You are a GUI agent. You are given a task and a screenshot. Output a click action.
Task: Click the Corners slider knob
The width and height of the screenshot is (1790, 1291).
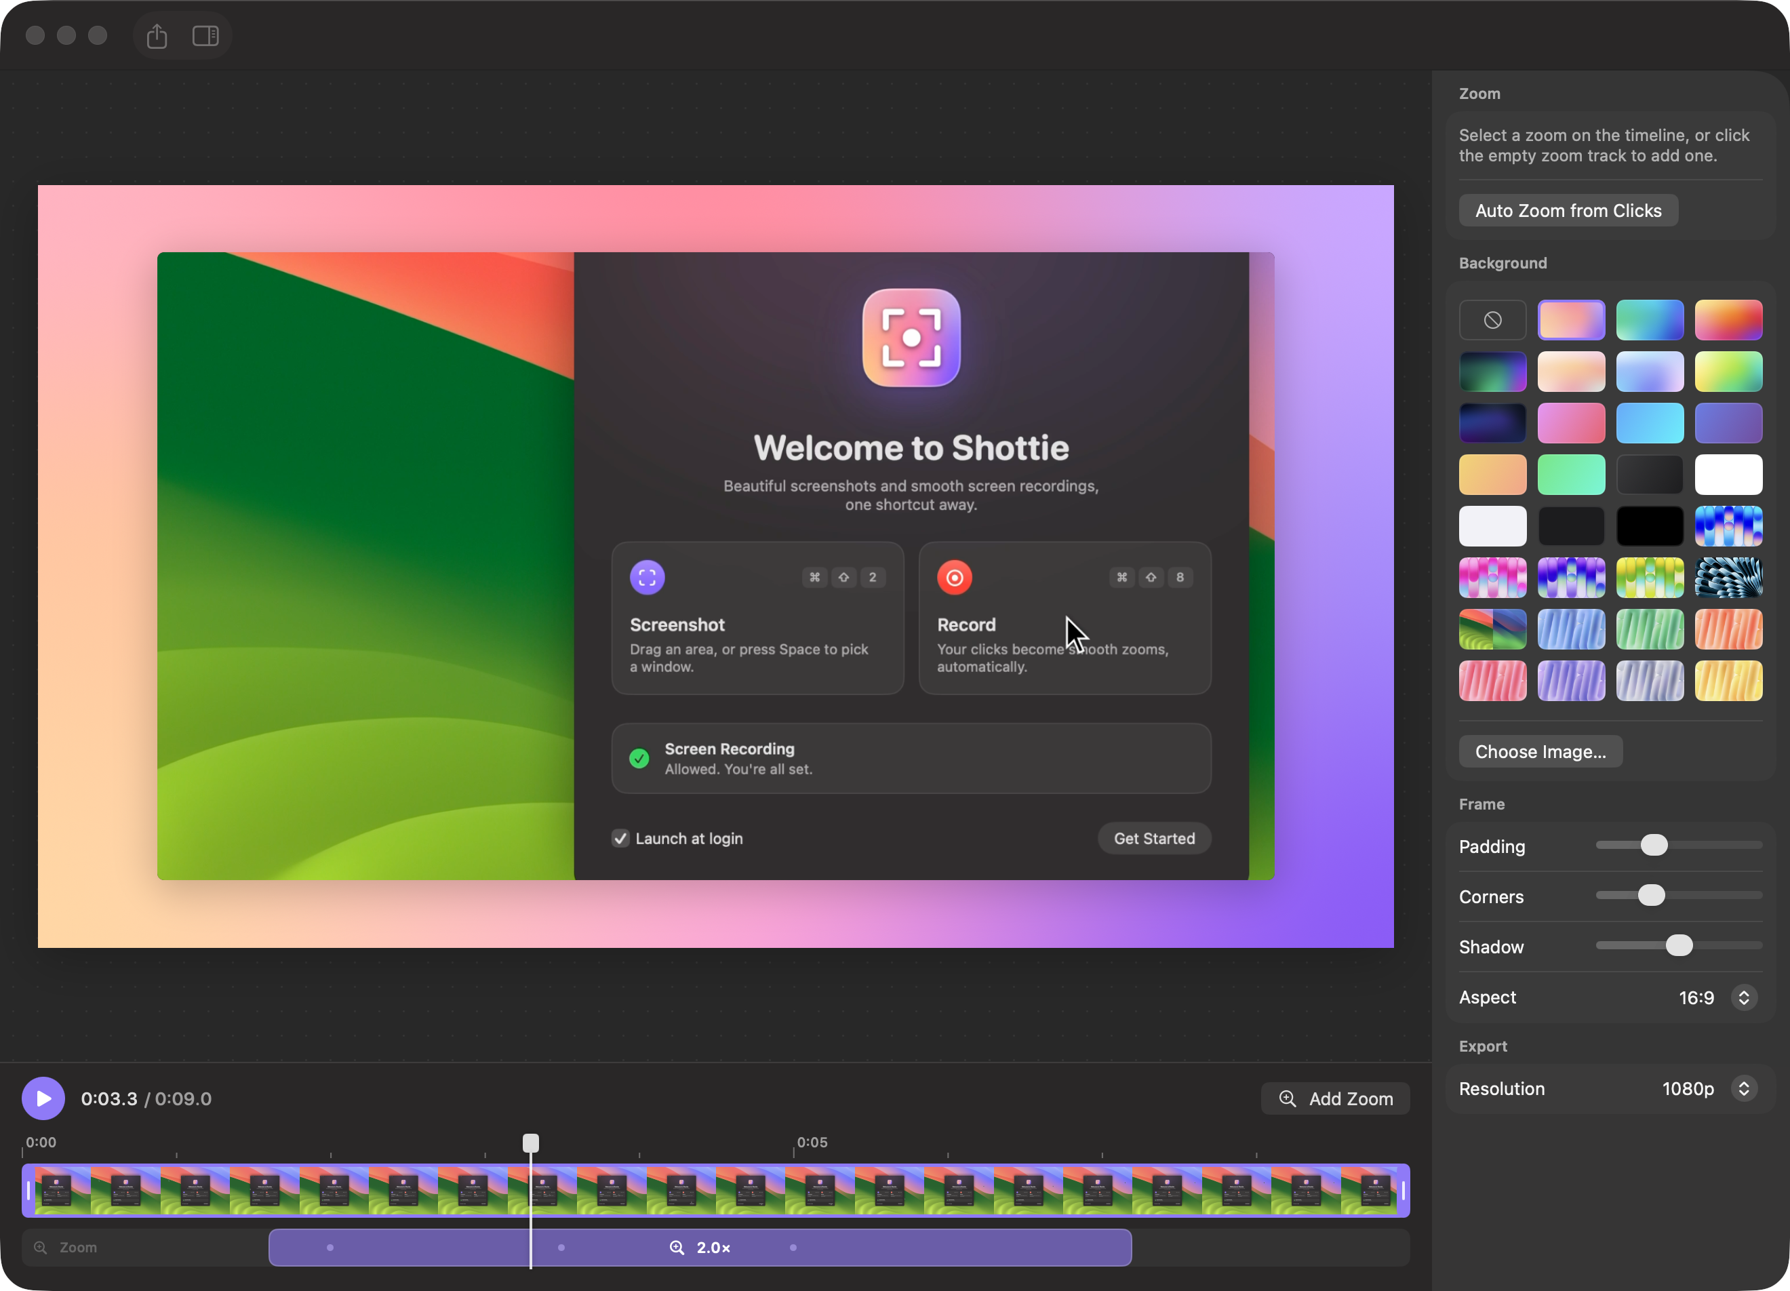1651,895
